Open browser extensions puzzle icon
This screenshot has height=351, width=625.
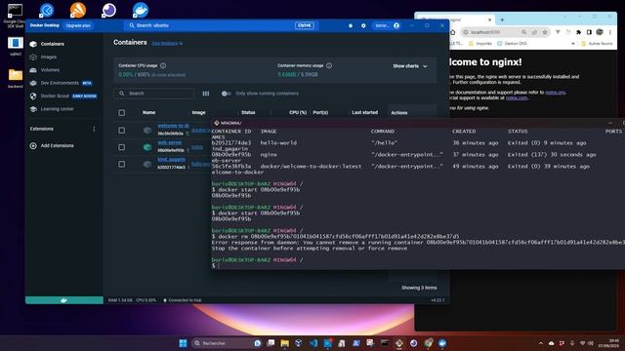point(579,32)
